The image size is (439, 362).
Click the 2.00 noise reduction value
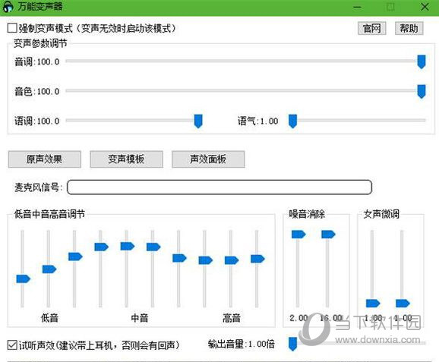(x=298, y=318)
